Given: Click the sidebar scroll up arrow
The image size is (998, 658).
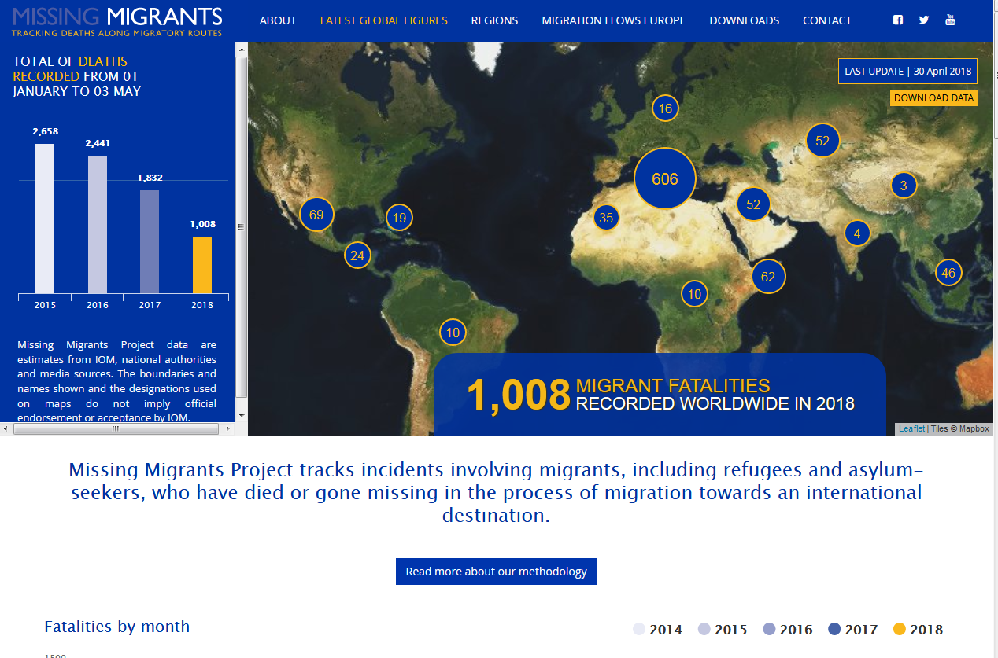Looking at the screenshot, I should [x=242, y=49].
